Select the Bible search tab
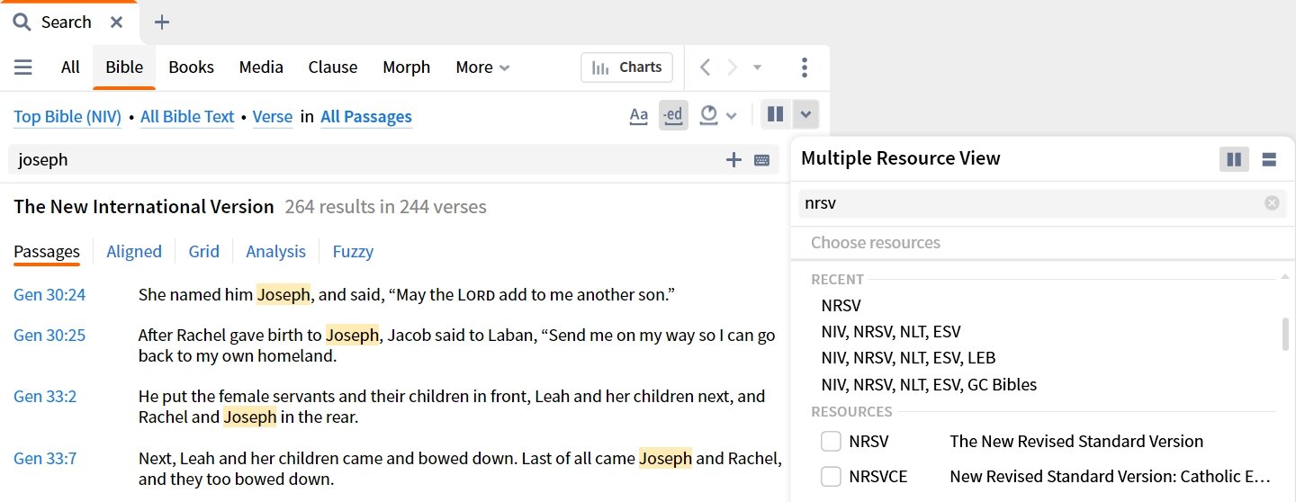The width and height of the screenshot is (1296, 502). 124,67
